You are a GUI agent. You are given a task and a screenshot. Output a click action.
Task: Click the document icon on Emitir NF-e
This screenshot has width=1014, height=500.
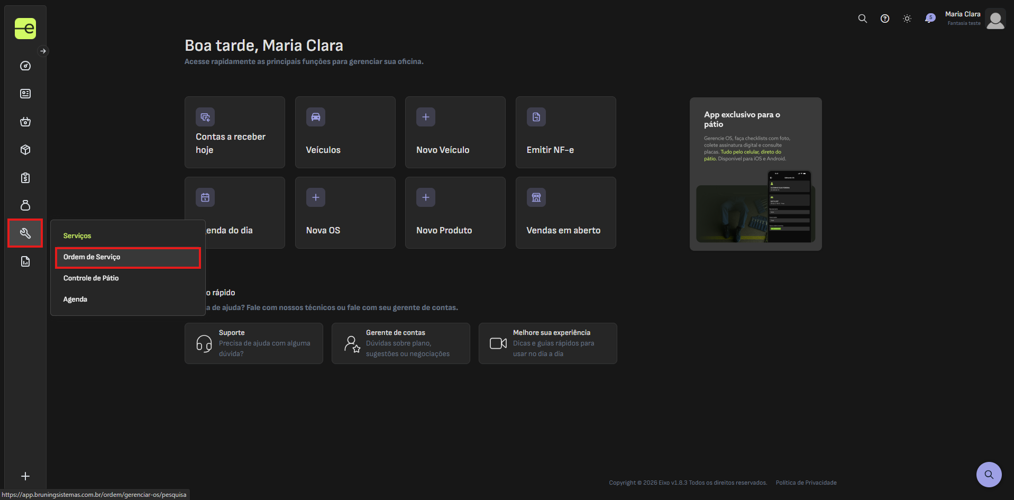(536, 117)
